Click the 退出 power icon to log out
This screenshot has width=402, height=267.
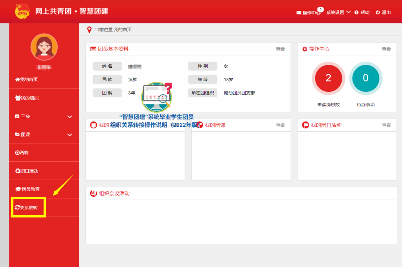click(377, 13)
